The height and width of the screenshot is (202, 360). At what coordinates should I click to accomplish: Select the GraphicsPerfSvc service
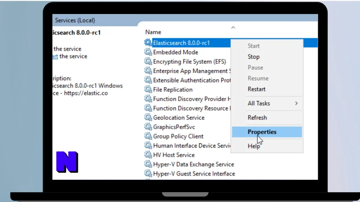pyautogui.click(x=174, y=127)
